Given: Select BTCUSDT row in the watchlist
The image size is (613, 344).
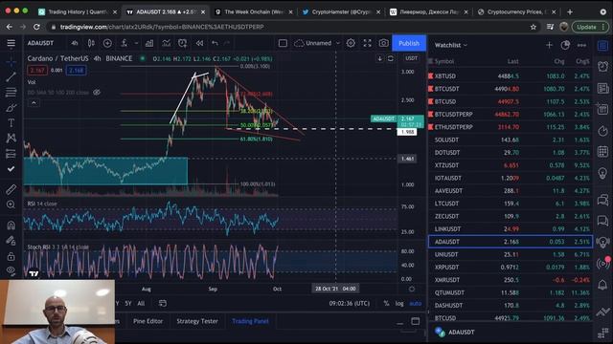Looking at the screenshot, I should coord(511,89).
